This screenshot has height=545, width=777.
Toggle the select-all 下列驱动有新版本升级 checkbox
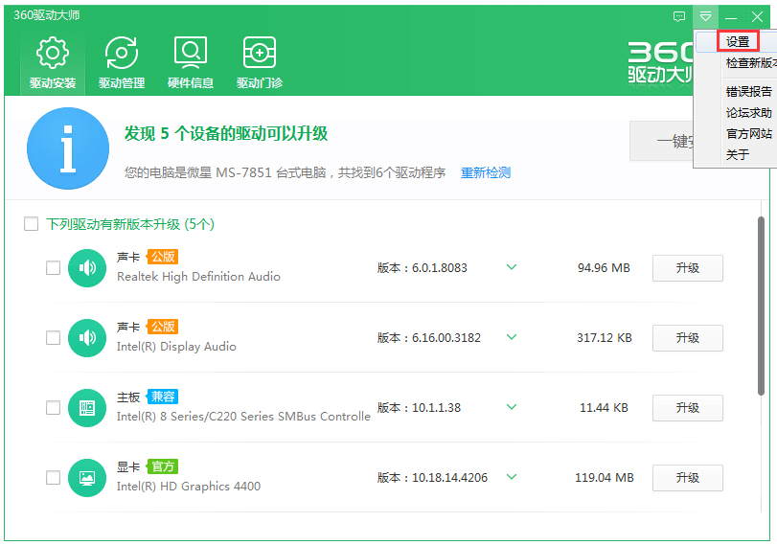[x=31, y=224]
